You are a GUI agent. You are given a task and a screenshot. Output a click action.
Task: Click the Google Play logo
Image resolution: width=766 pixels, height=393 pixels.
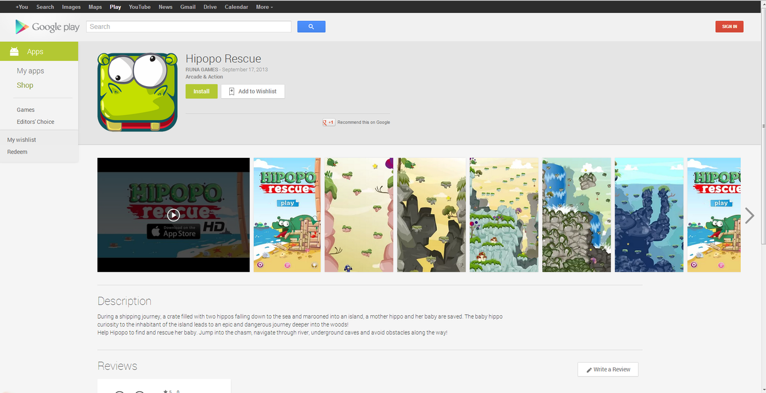tap(47, 27)
